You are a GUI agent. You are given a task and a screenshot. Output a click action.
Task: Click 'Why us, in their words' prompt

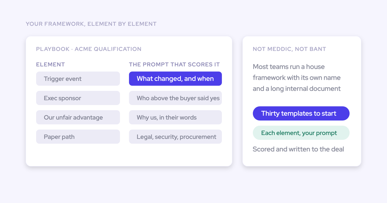click(175, 117)
